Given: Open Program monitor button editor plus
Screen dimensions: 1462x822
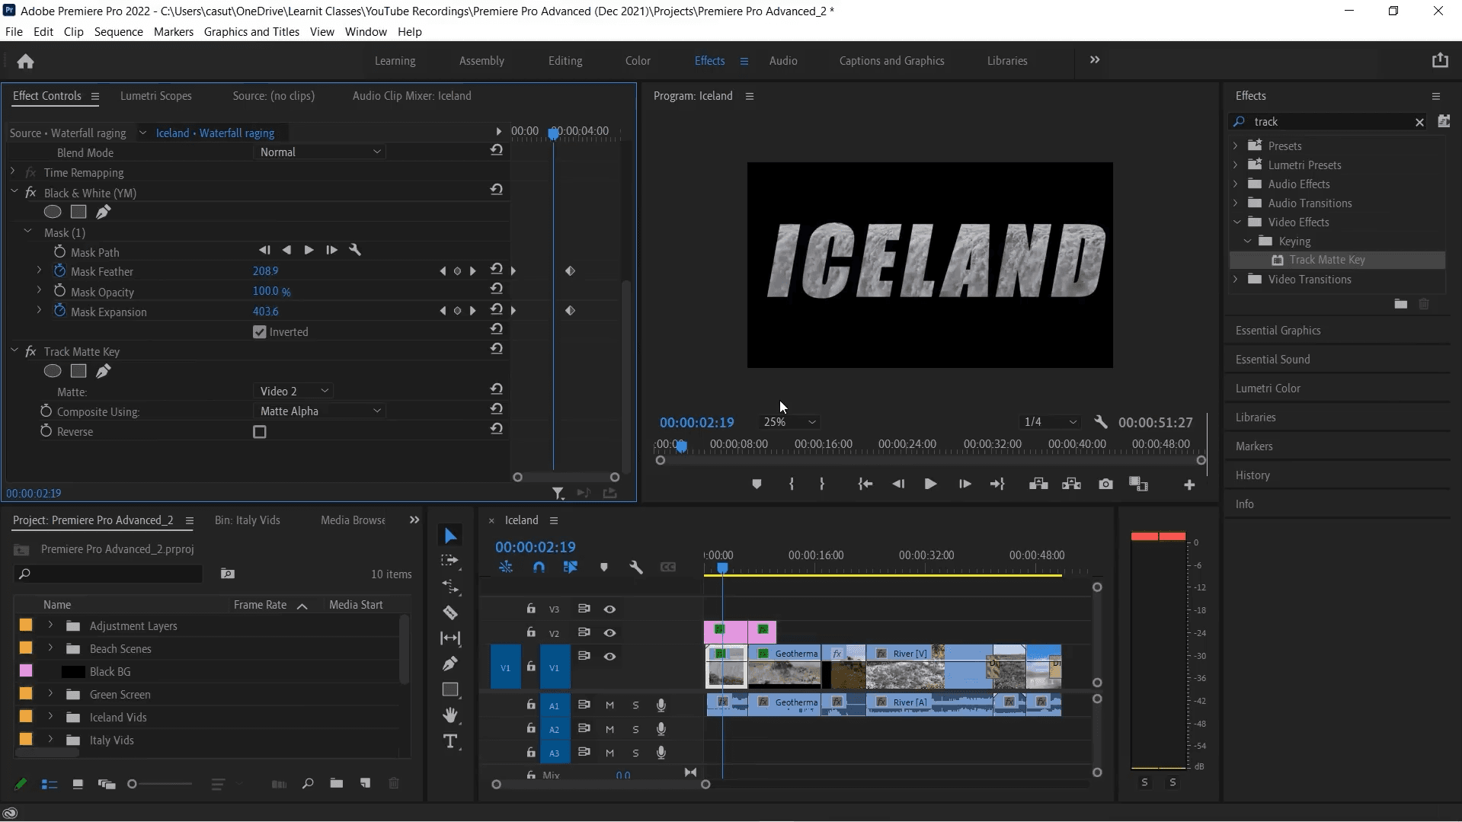Looking at the screenshot, I should point(1189,485).
